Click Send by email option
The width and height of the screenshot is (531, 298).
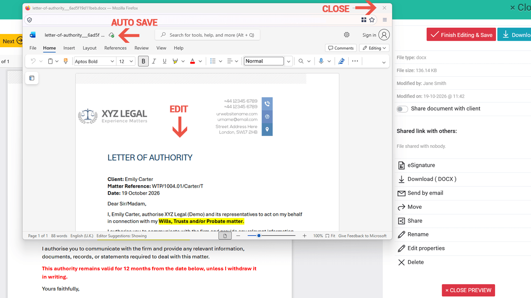pos(420,193)
